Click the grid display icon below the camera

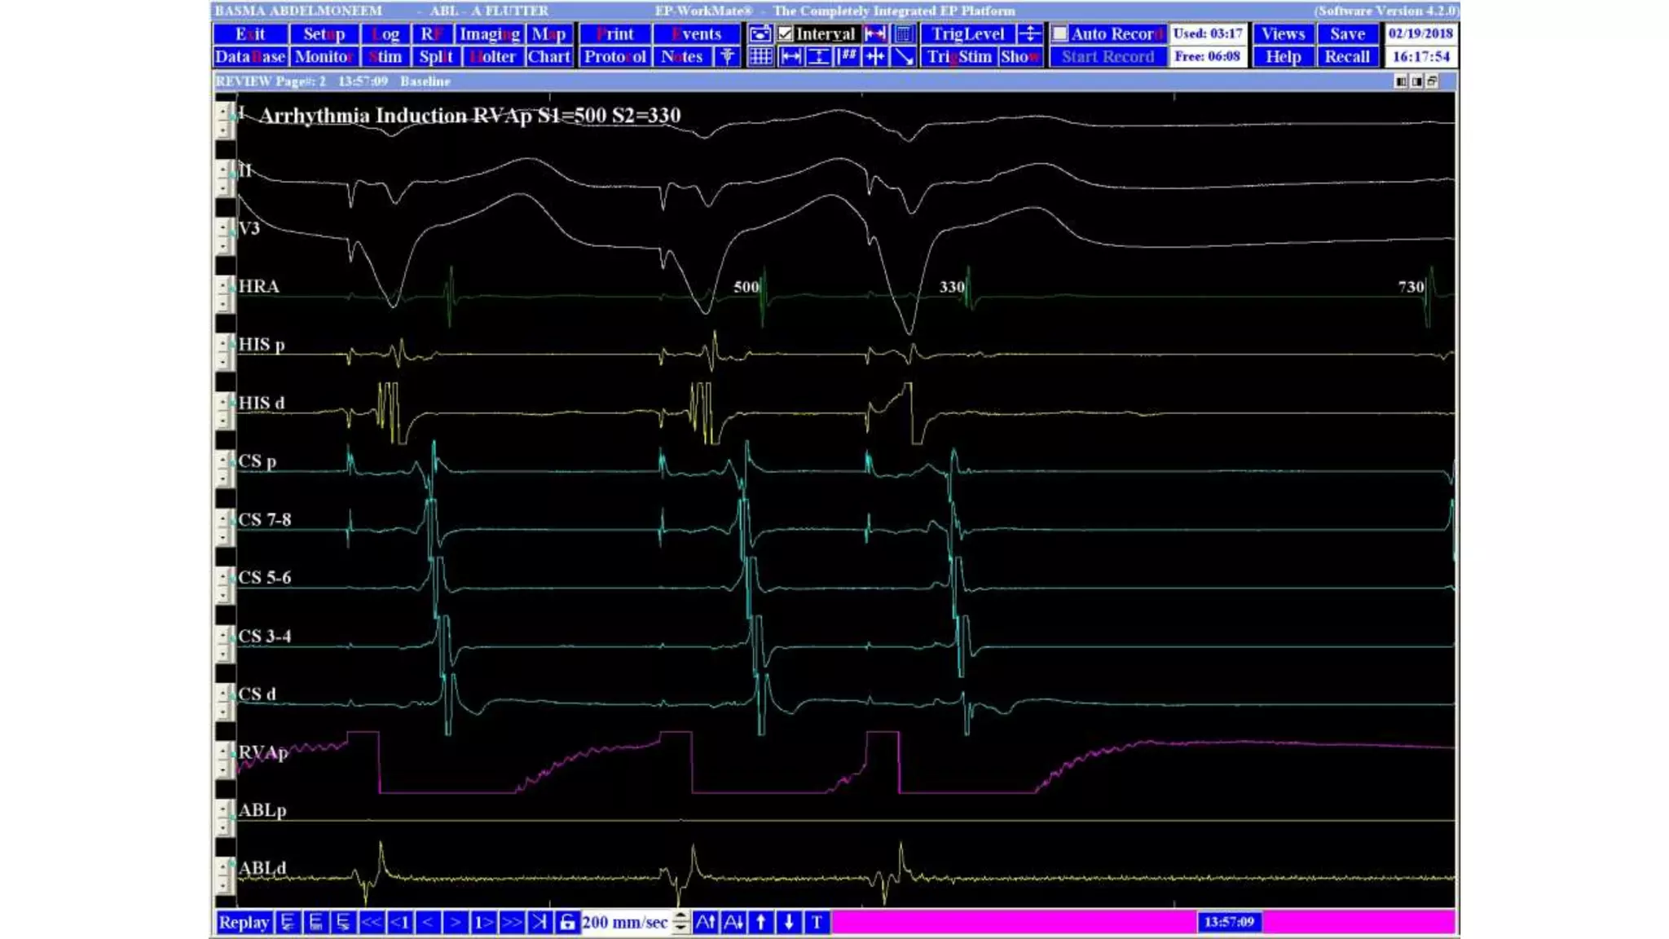pyautogui.click(x=760, y=57)
